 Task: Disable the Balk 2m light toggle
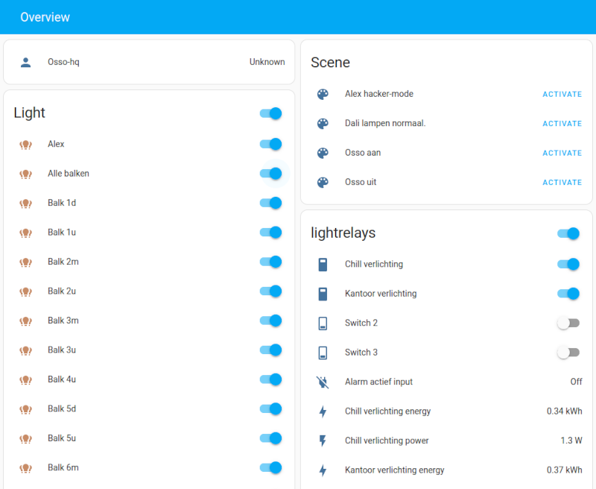[270, 262]
